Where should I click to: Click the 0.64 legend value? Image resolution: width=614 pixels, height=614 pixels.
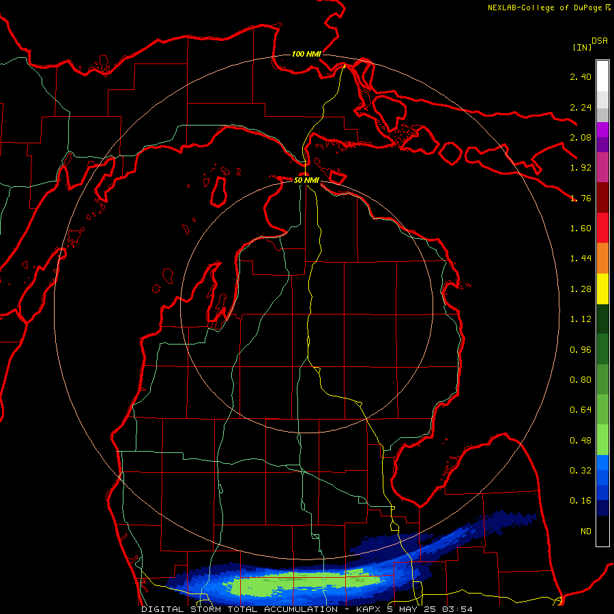coord(581,410)
